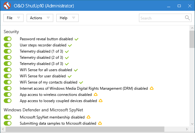This screenshot has height=133, width=195.
Task: Select Microsoft SpyNet membership disabled text
Action: click(x=52, y=117)
